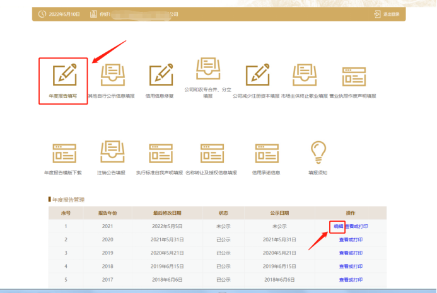This screenshot has height=293, width=437.
Task: Open 营业执照作废声明填报 icon
Action: click(x=354, y=77)
